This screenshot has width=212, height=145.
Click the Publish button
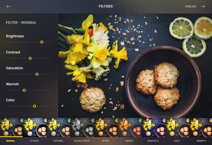(190, 6)
